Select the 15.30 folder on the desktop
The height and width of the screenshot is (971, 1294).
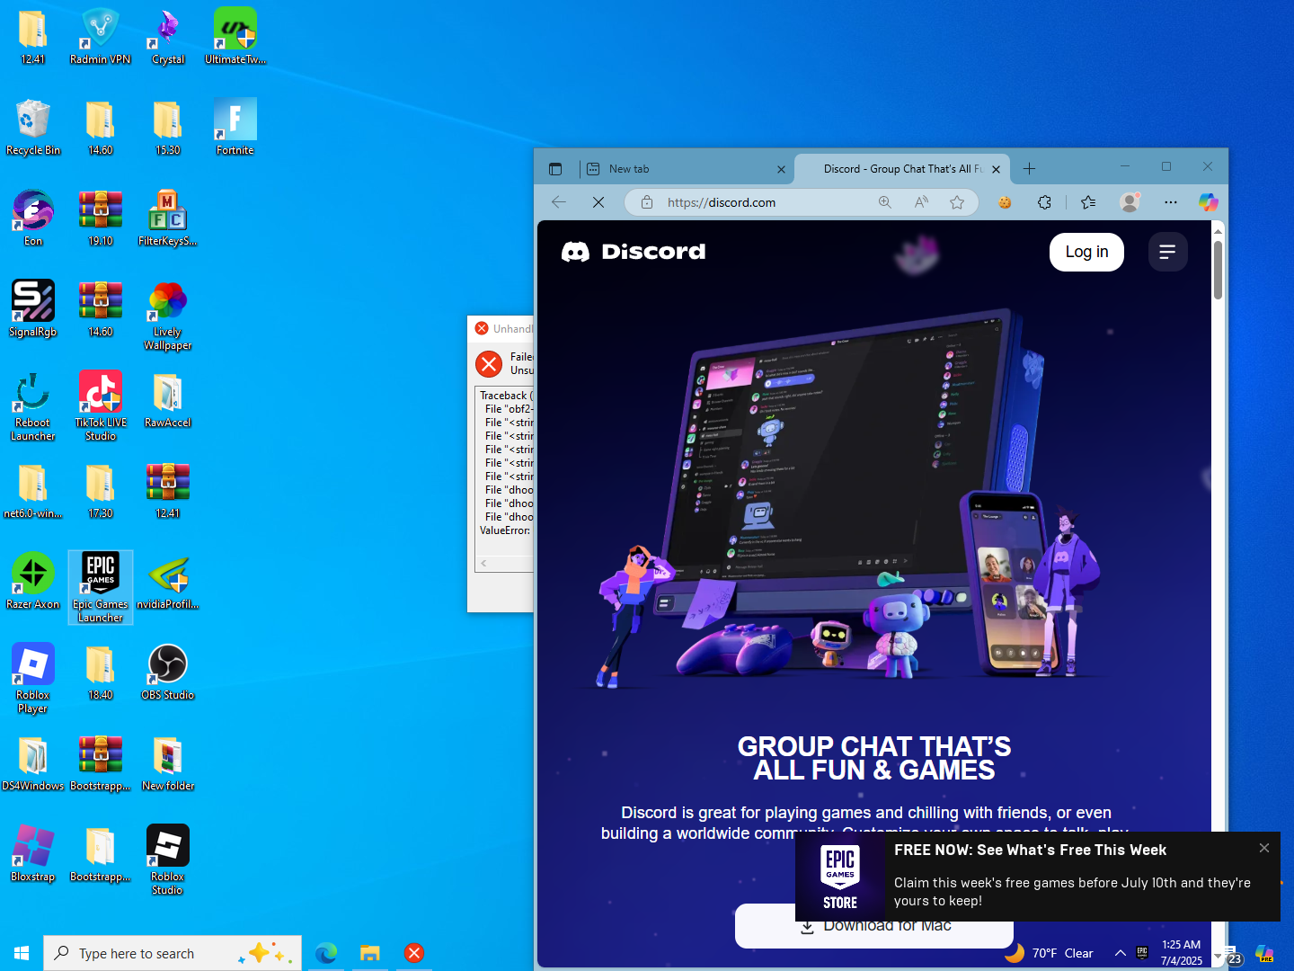(168, 128)
